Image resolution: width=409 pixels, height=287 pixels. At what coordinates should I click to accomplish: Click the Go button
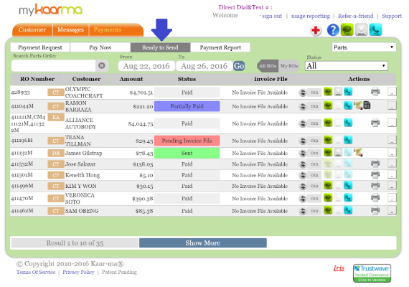[x=239, y=66]
